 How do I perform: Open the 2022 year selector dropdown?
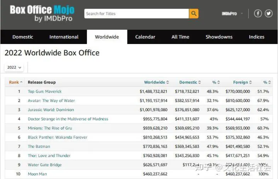click(x=15, y=67)
